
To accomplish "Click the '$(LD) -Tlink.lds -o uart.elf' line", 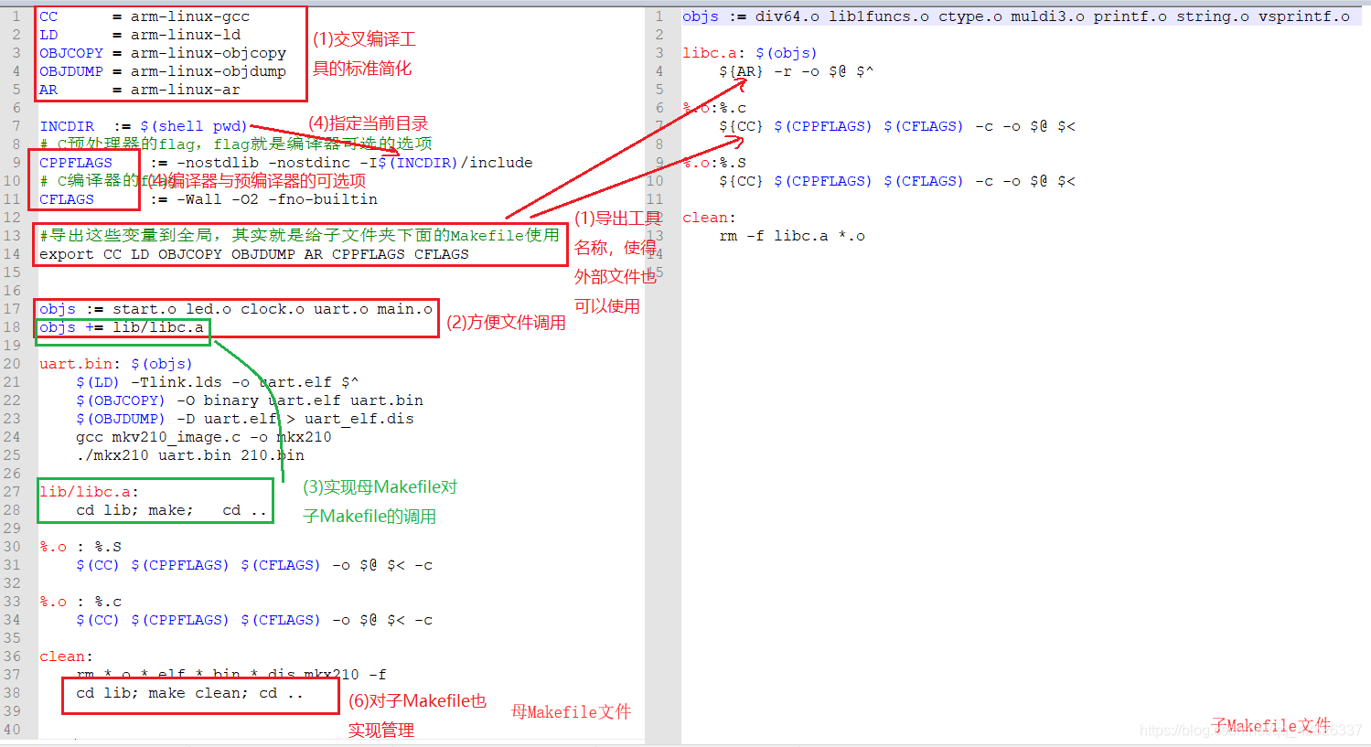I will [x=218, y=382].
